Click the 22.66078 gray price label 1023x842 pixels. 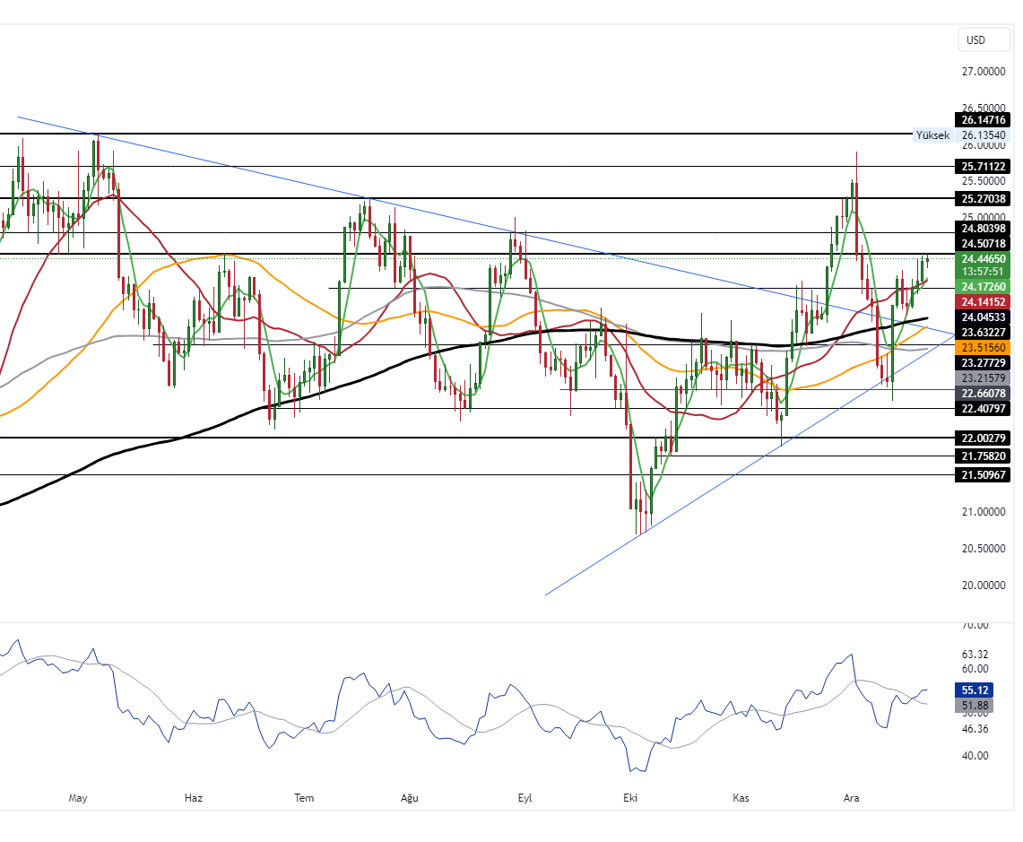click(983, 394)
